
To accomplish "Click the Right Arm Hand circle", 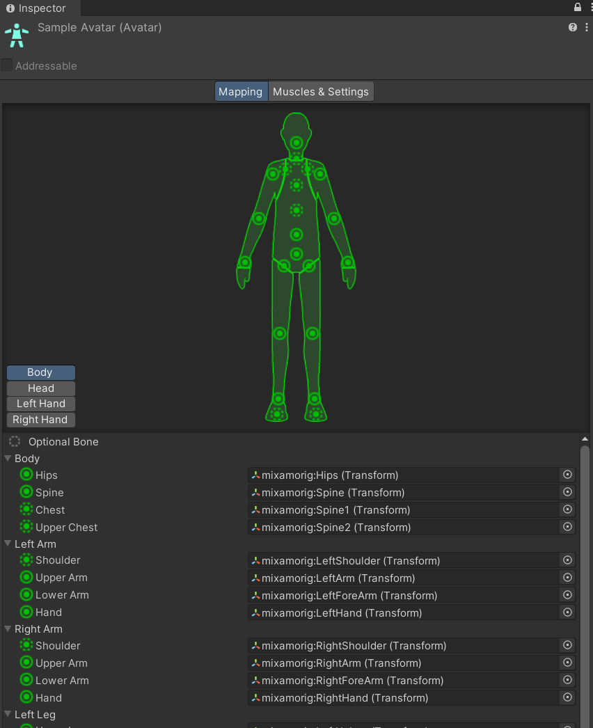I will click(26, 697).
